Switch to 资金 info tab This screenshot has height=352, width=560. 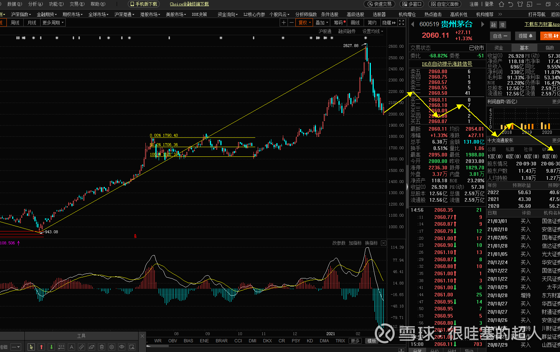499,48
